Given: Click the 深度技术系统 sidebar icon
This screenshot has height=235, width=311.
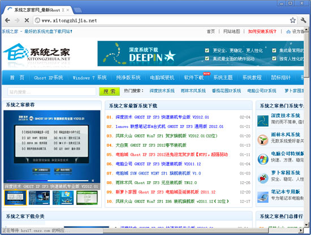Looking at the screenshot, I should [x=263, y=121].
